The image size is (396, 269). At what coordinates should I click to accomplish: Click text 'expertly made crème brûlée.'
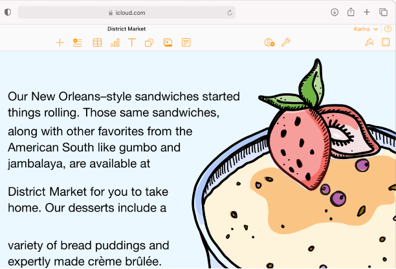(85, 262)
